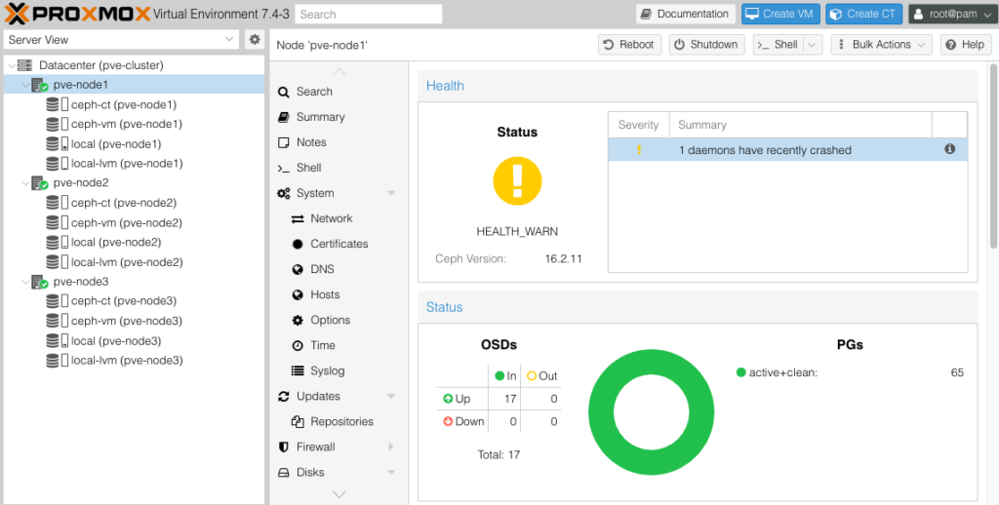
Task: Click the Certificates badge icon
Action: click(298, 244)
